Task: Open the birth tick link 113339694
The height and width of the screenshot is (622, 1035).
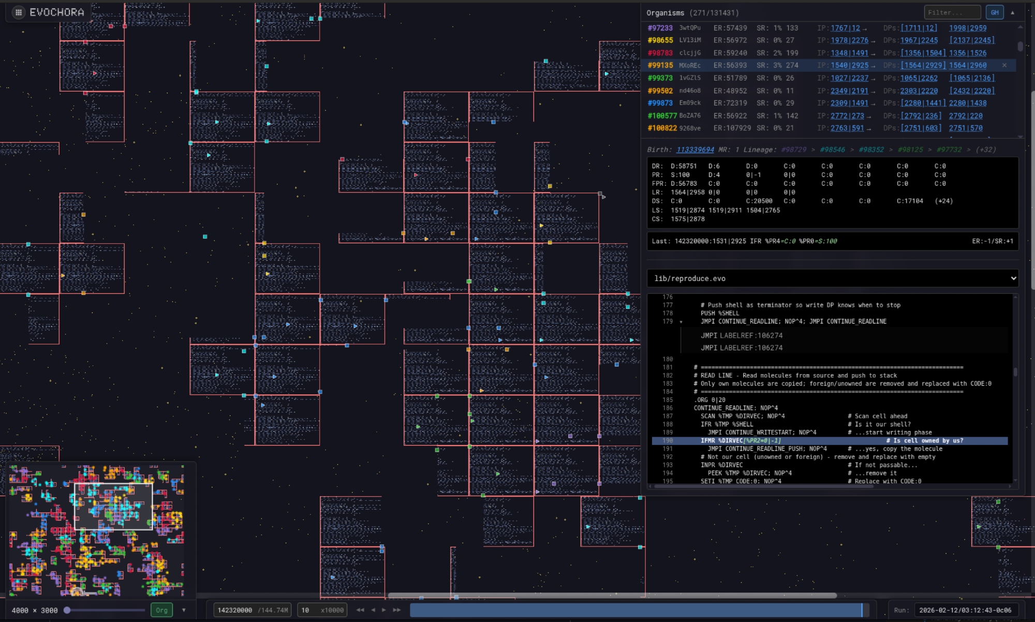Action: point(695,150)
